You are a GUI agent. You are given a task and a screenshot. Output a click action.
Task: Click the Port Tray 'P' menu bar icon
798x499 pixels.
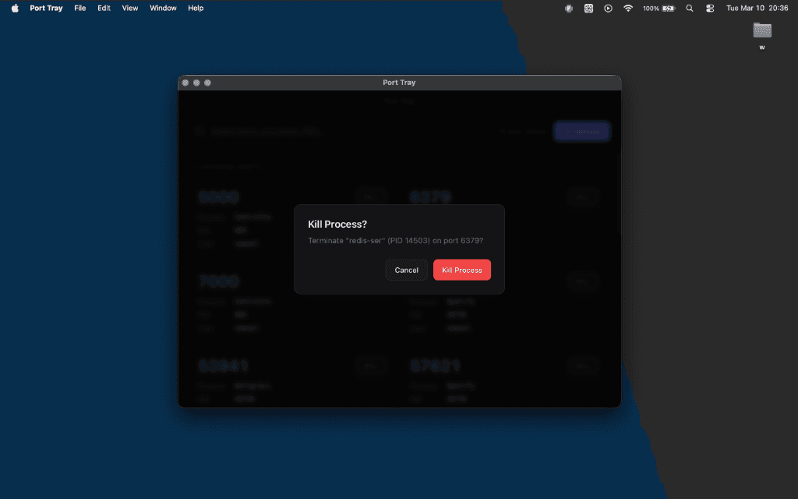coord(570,8)
